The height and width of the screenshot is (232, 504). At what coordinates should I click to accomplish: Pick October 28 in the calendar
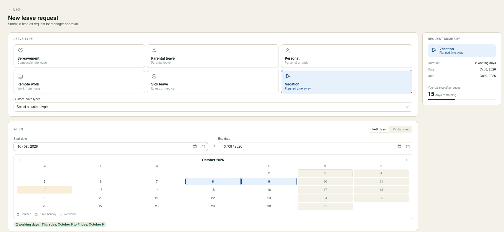point(157,206)
